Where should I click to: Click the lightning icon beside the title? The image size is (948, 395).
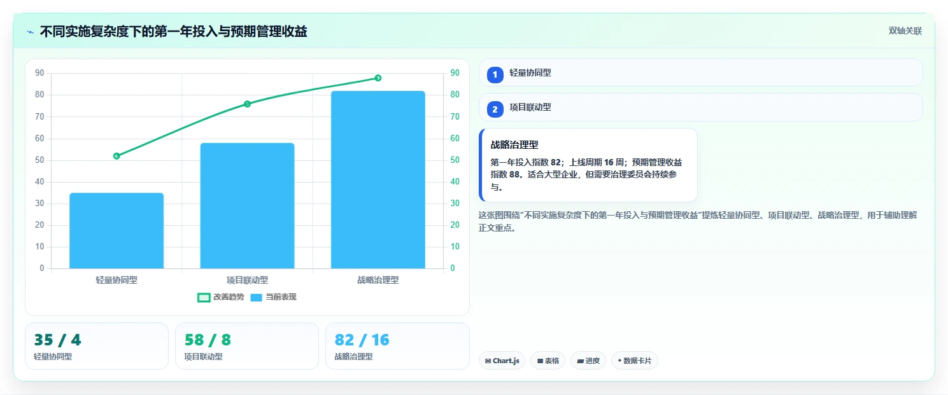tap(30, 32)
